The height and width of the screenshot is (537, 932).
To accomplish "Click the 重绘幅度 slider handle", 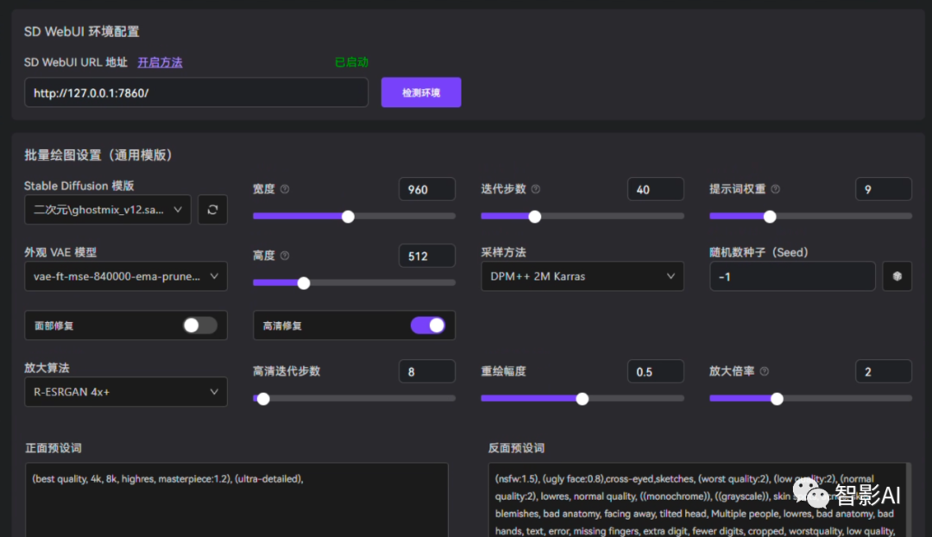I will [582, 399].
